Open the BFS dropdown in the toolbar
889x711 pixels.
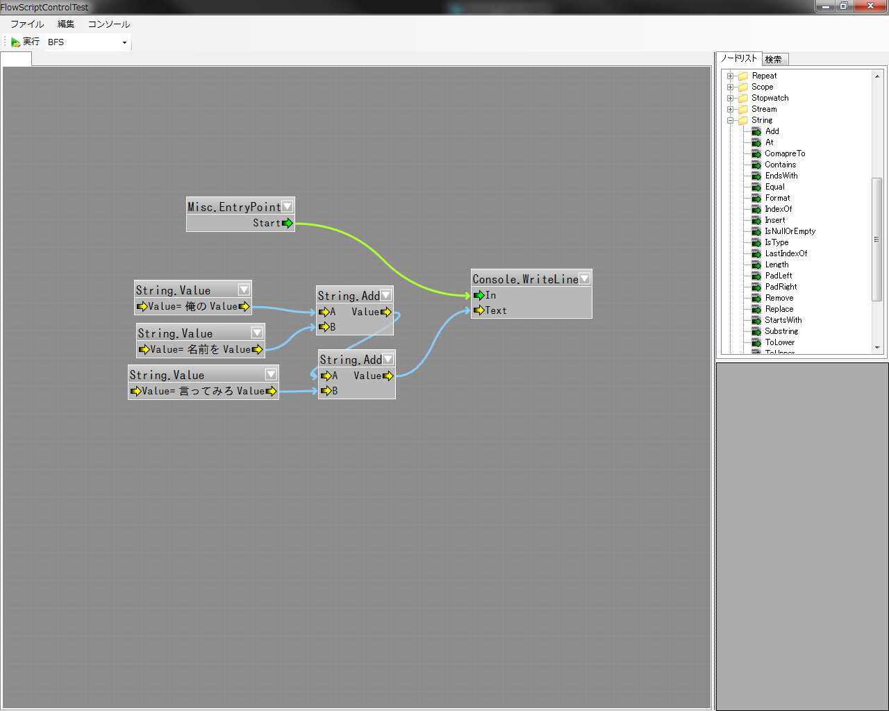(x=124, y=43)
